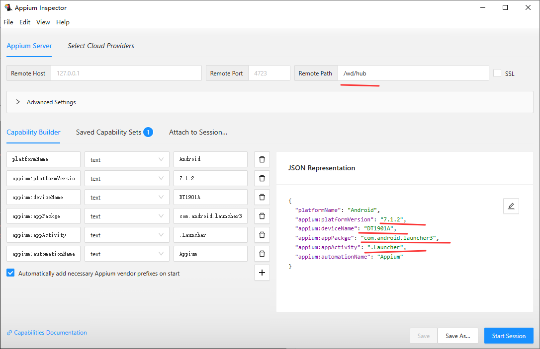Delete the appium:deviceName capability row
The height and width of the screenshot is (349, 540).
262,197
